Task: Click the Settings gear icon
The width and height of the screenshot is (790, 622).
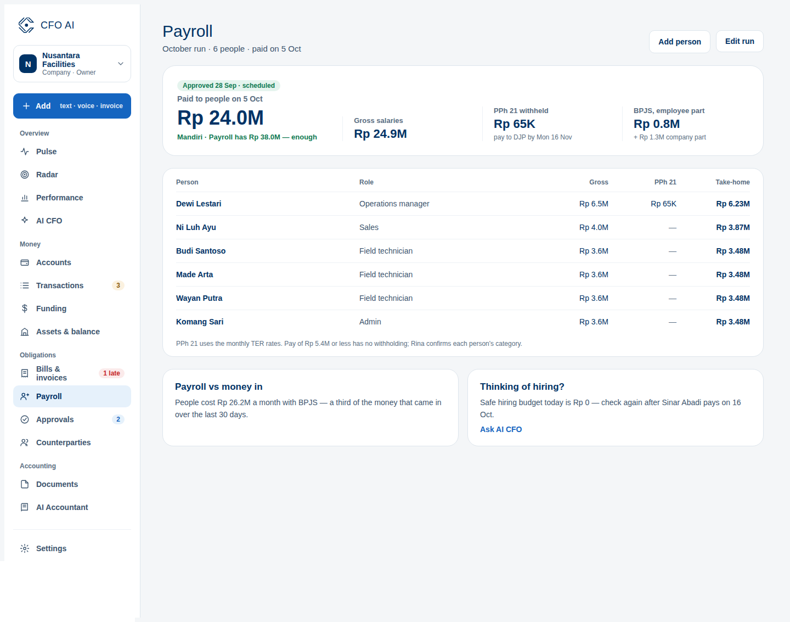Action: pyautogui.click(x=25, y=548)
